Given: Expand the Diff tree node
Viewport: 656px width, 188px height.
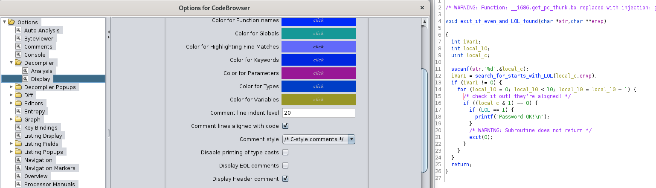Looking at the screenshot, I should 12,95.
